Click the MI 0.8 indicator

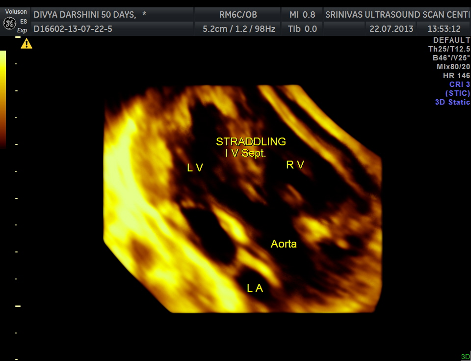click(x=302, y=15)
